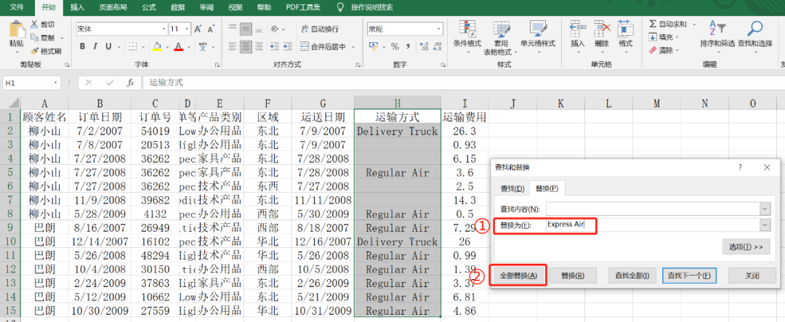Click the increase decimal icon

pos(424,47)
